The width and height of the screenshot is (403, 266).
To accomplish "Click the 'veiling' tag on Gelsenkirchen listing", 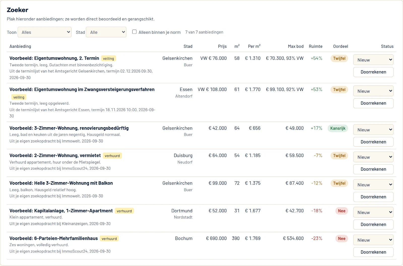I will point(109,58).
